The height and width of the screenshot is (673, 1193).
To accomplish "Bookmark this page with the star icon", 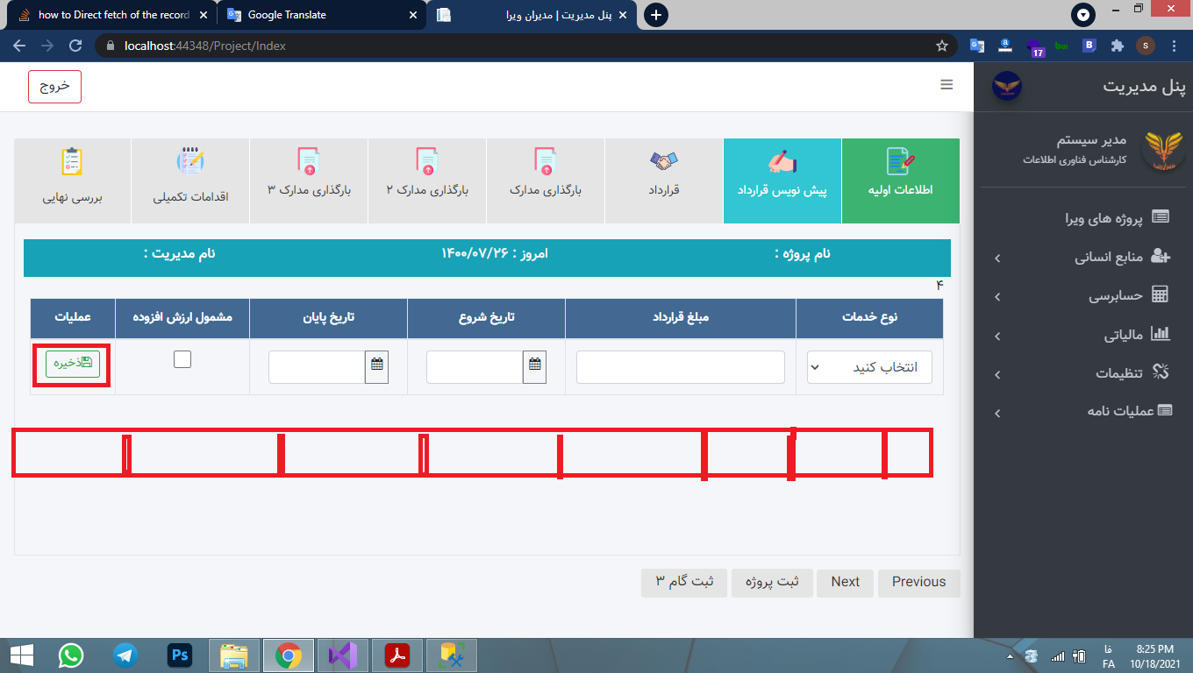I will pos(942,46).
